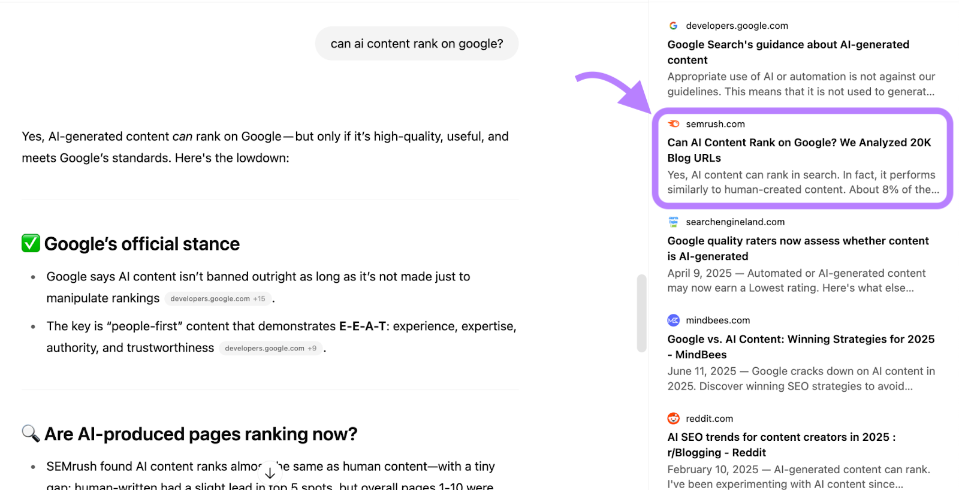The height and width of the screenshot is (490, 959).
Task: Open Google vs. AI Content: Winning Strategies 2025
Action: click(x=800, y=346)
